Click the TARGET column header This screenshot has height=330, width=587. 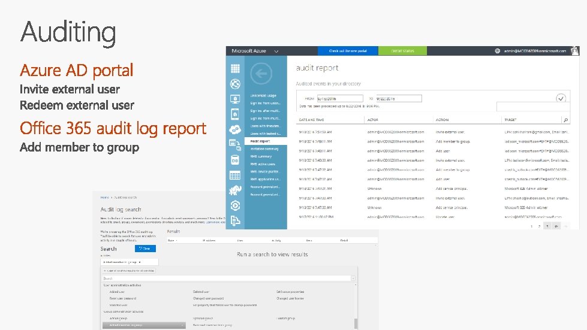tap(510, 120)
